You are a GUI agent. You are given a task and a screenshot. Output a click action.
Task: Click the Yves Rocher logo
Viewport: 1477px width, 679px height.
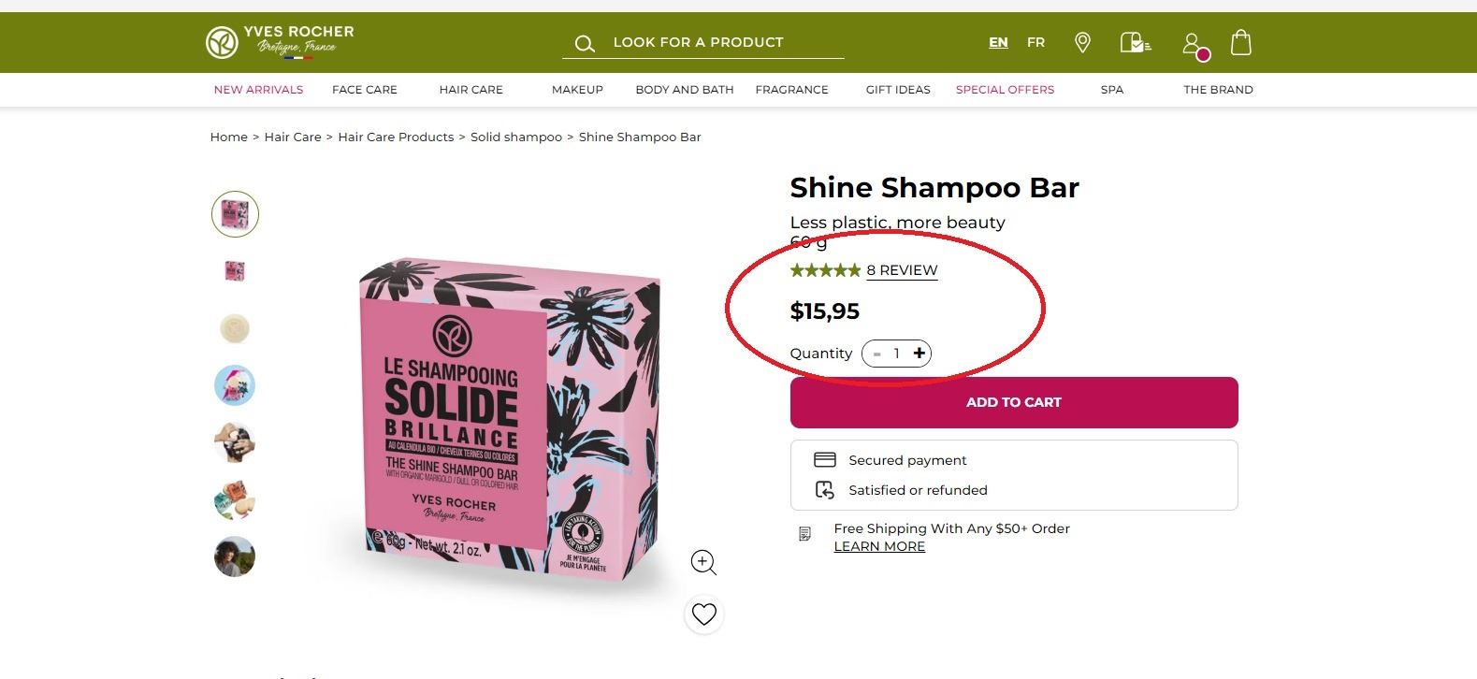280,42
